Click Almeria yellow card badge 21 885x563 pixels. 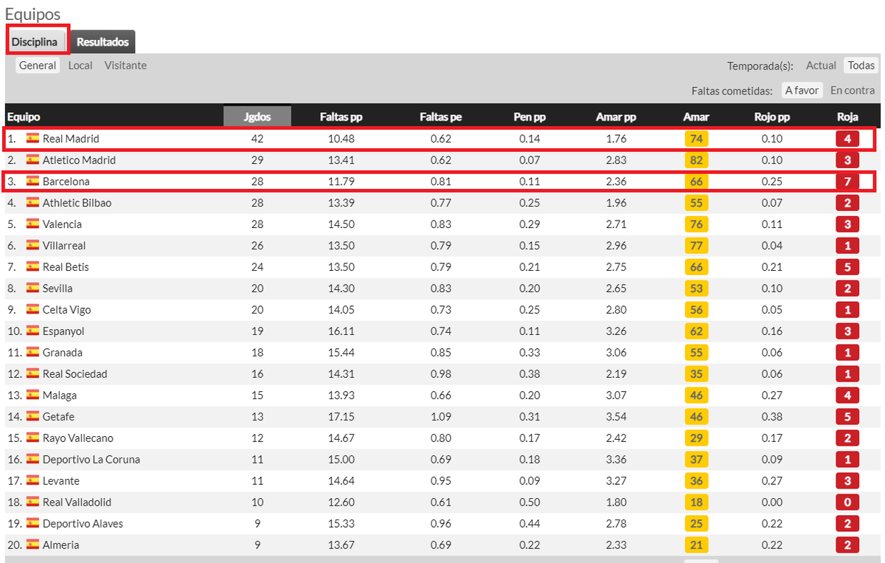tap(696, 545)
